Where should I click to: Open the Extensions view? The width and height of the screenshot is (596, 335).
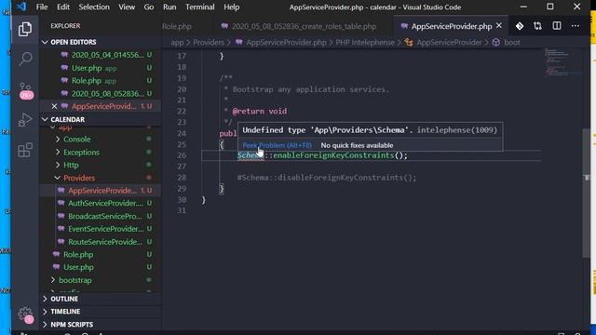[x=25, y=150]
